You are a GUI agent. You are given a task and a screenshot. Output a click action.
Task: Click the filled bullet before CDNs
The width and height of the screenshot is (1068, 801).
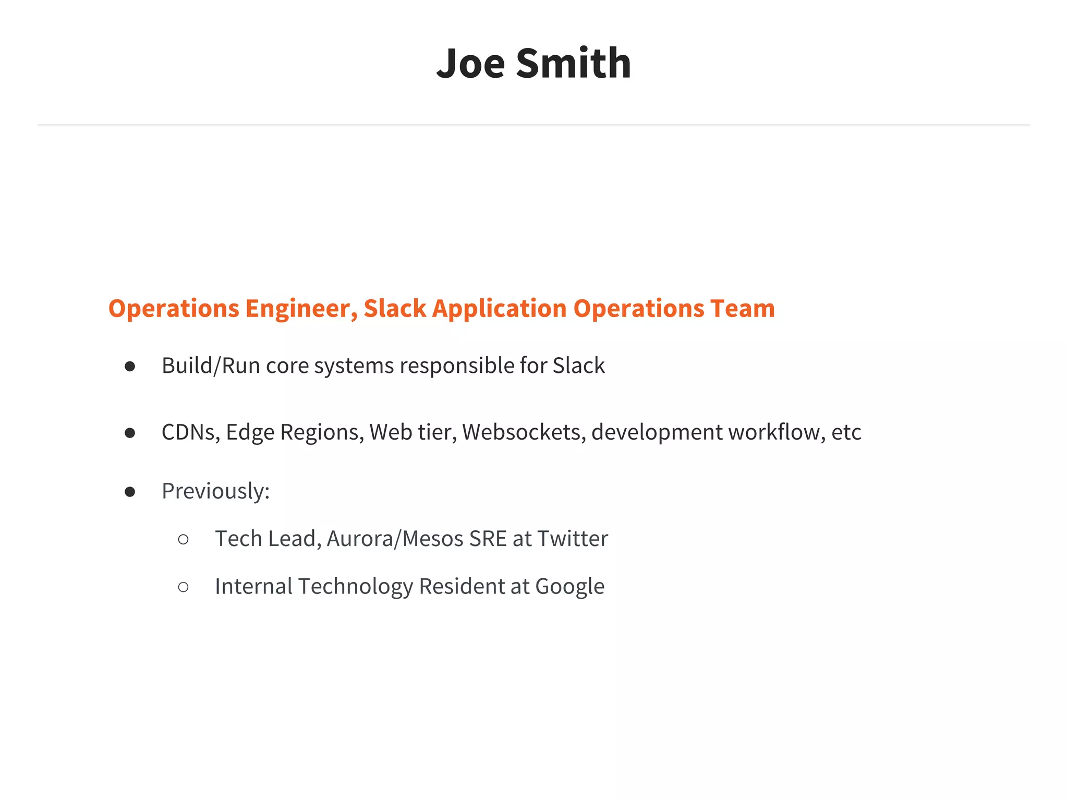[x=130, y=433]
